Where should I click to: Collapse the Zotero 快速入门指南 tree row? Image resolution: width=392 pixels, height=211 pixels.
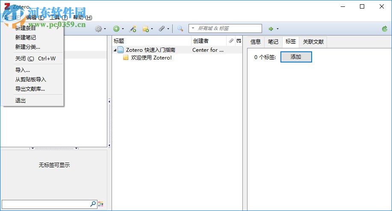(x=115, y=50)
